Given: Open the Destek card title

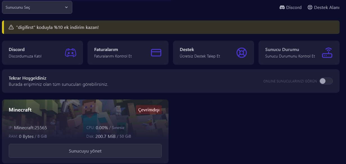Looking at the screenshot, I should pyautogui.click(x=187, y=50).
